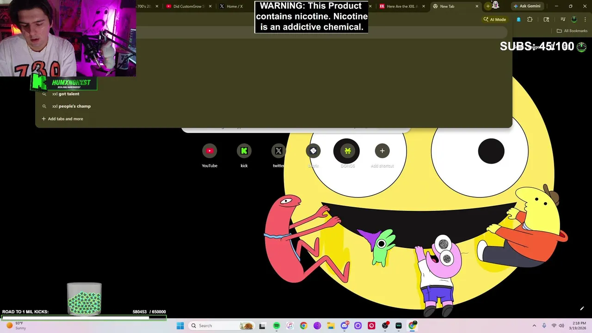Open the Chrome profile avatar
Image resolution: width=592 pixels, height=333 pixels.
574,19
